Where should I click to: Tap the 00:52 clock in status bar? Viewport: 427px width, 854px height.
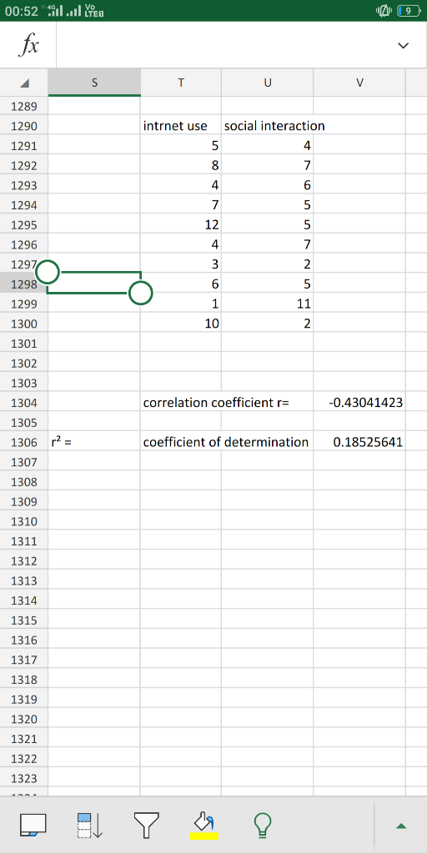23,11
